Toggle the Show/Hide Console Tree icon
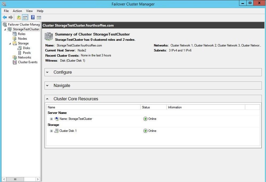266x182 pixels. click(25, 17)
